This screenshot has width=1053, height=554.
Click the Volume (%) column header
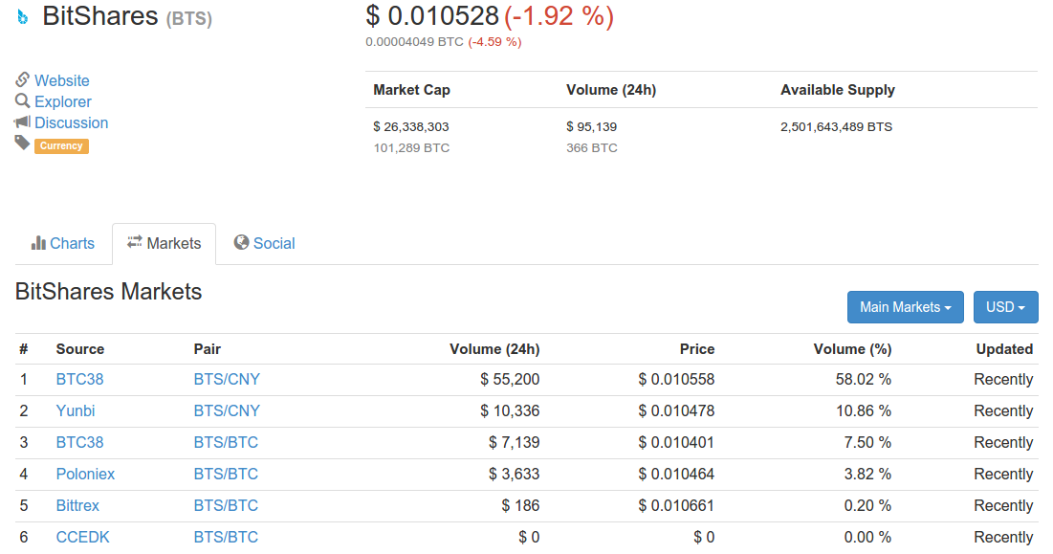852,349
